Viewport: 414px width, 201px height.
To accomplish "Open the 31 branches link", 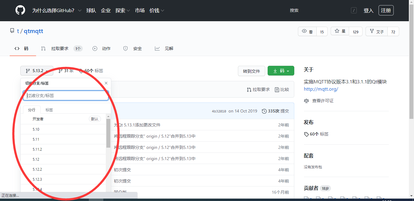I will tap(66, 71).
